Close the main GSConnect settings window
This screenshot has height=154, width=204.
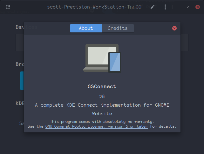(198, 7)
